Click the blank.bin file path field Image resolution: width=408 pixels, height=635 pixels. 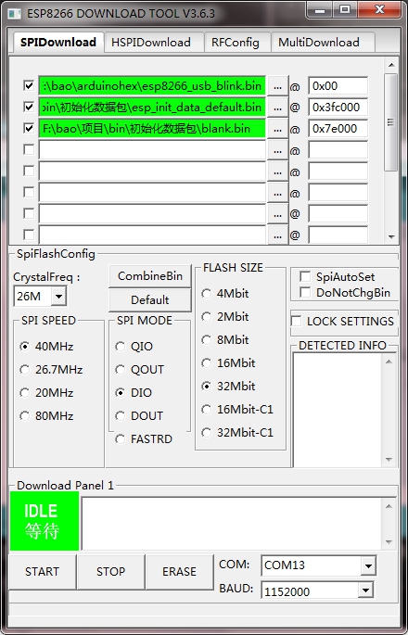(152, 129)
